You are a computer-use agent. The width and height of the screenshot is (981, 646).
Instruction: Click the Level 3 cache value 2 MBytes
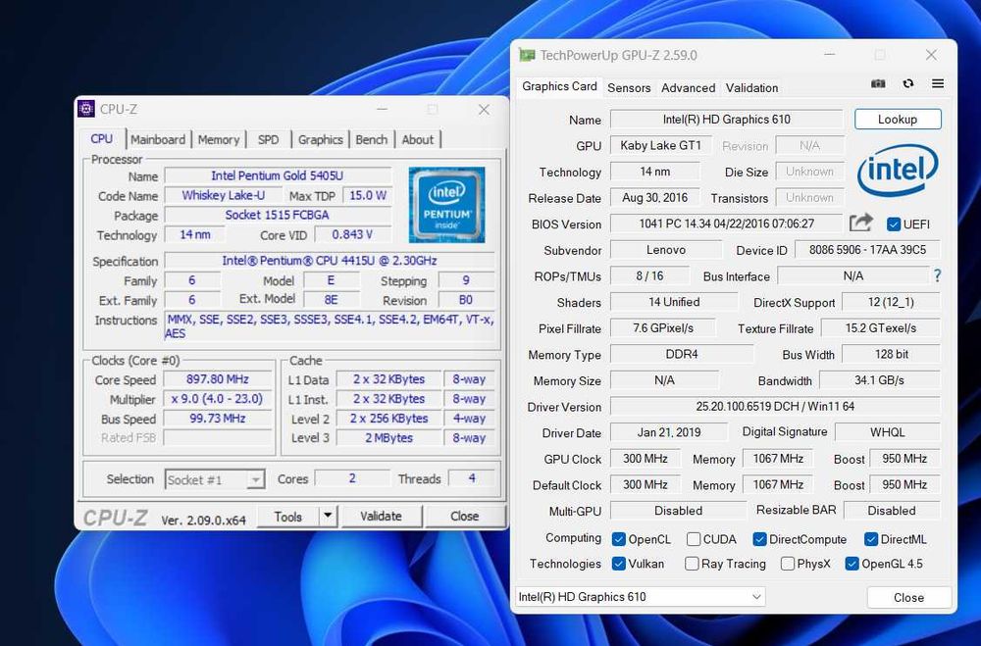click(388, 438)
